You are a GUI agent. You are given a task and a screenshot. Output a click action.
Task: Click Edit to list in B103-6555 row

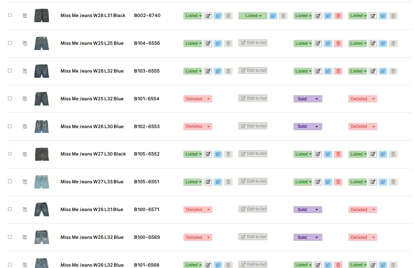pyautogui.click(x=253, y=70)
